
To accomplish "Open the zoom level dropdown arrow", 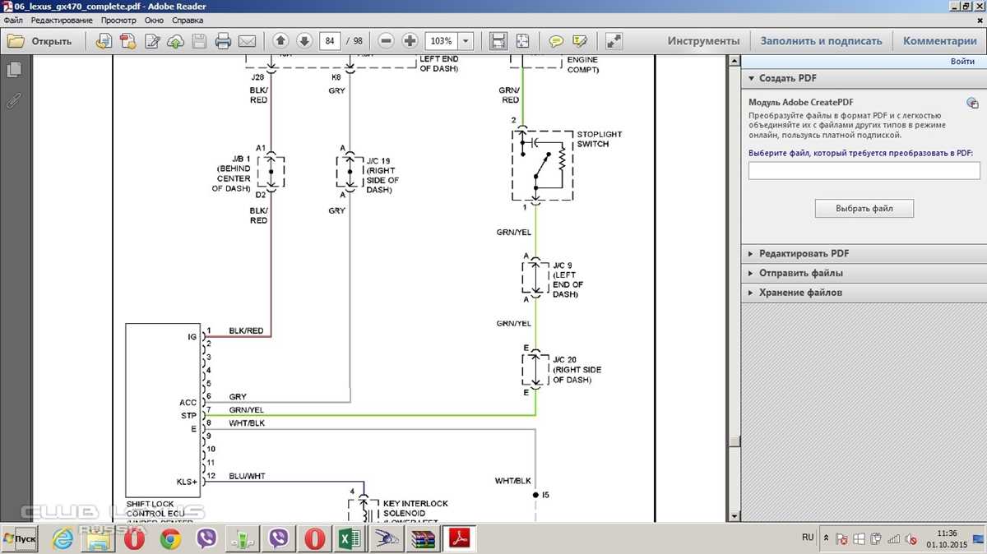I will (466, 40).
